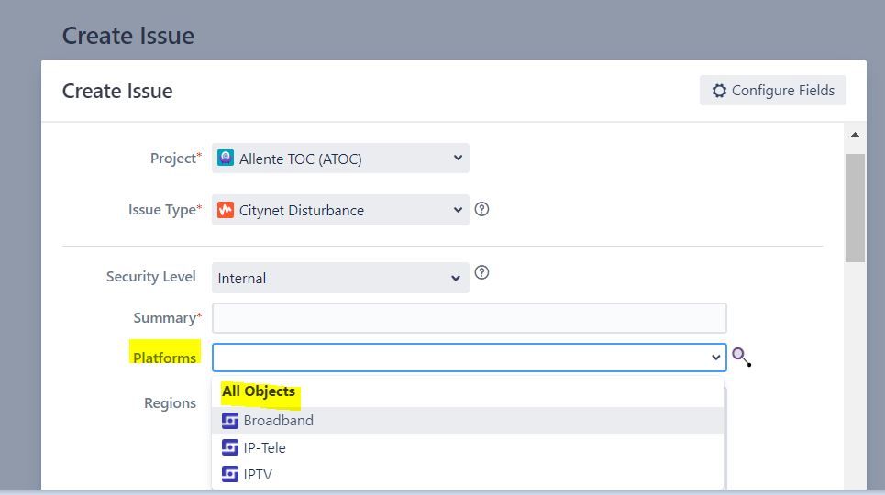Screen dimensions: 885x495
Task: Click the Broadband object icon
Action: (229, 421)
